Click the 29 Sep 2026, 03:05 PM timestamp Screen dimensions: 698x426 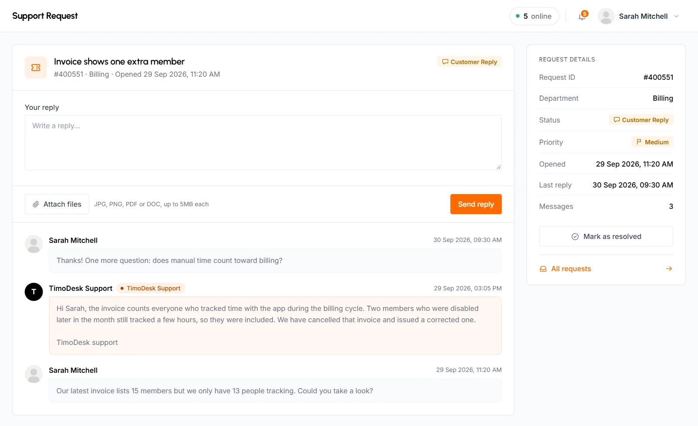(468, 288)
